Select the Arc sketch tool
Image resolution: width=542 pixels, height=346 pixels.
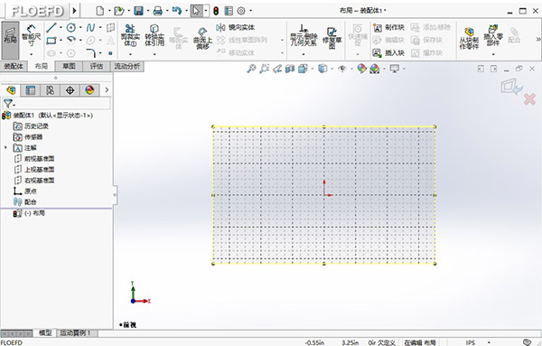click(x=71, y=40)
